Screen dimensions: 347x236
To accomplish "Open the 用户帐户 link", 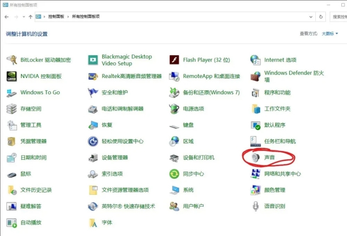I will (x=193, y=206).
